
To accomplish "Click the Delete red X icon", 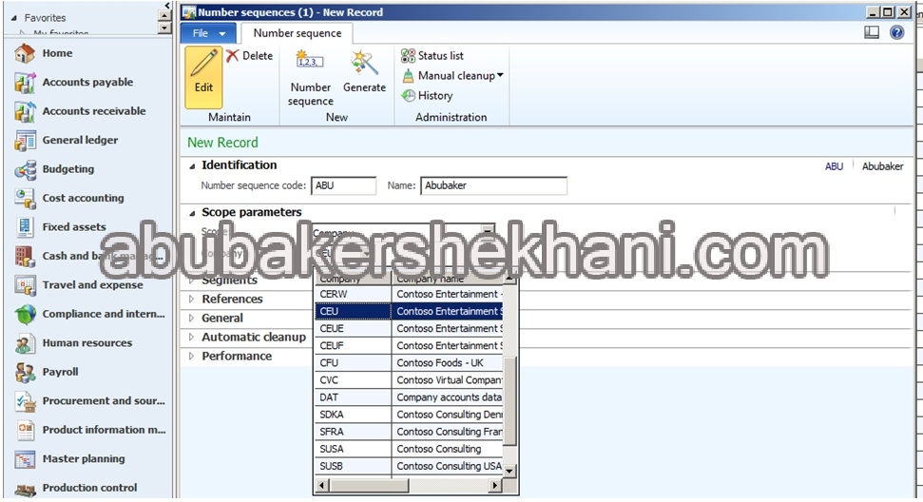I will tap(233, 56).
